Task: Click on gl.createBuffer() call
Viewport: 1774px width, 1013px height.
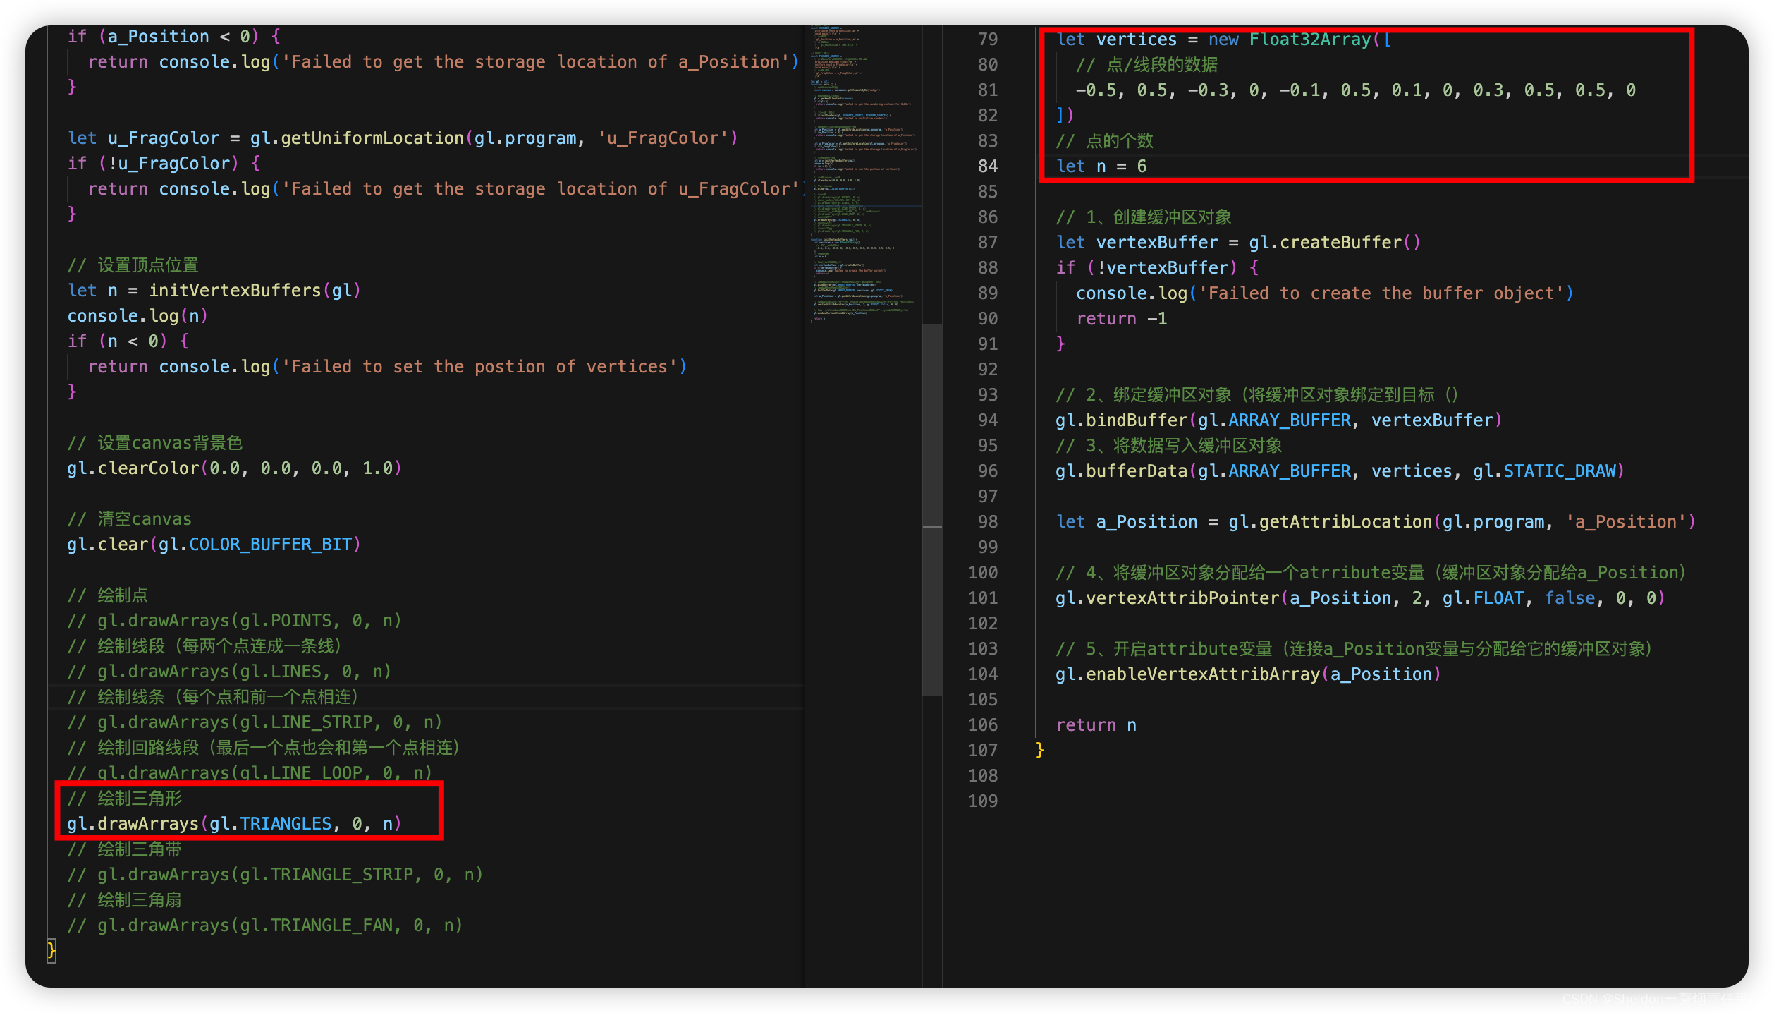Action: [x=1334, y=243]
